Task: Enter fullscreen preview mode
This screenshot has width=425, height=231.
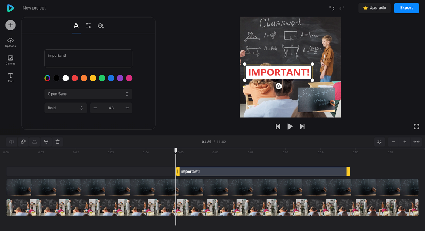Action: (416, 126)
